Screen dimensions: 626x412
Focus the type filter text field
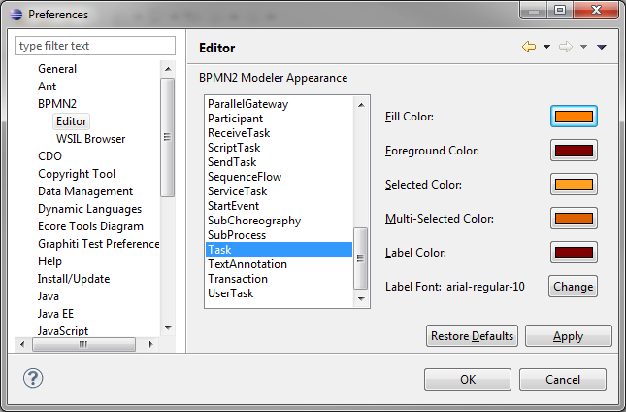click(x=95, y=46)
